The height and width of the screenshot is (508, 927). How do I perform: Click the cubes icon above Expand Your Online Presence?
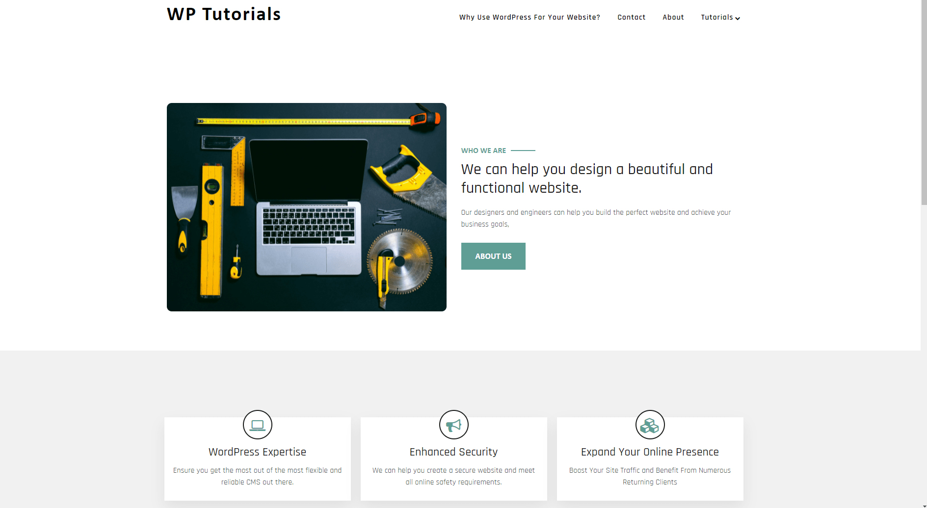point(650,425)
